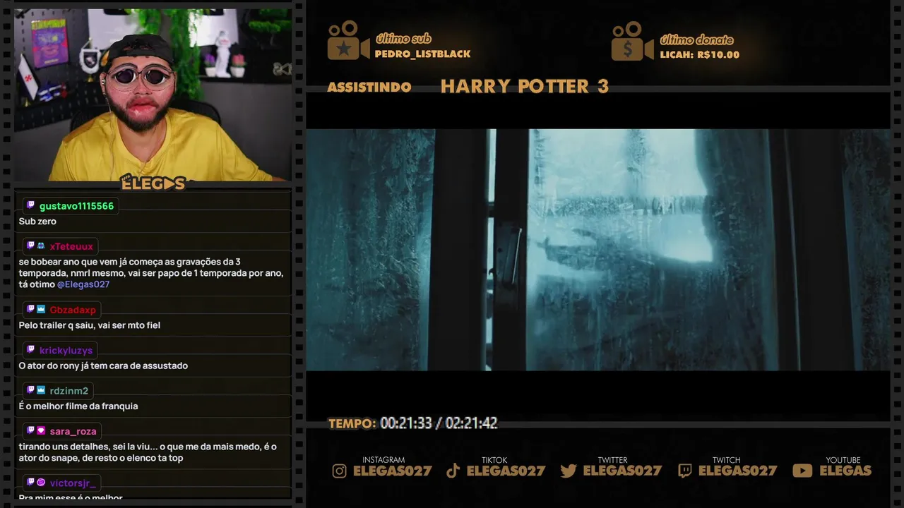This screenshot has width=904, height=508.
Task: Click the message starting 'tirando uns detalhes'
Action: click(148, 452)
